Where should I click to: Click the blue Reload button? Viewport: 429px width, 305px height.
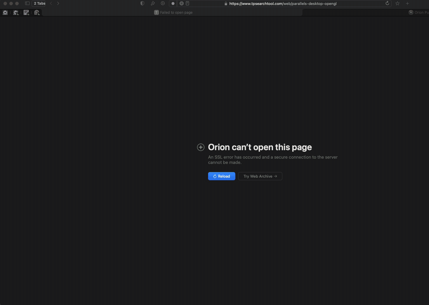[221, 176]
